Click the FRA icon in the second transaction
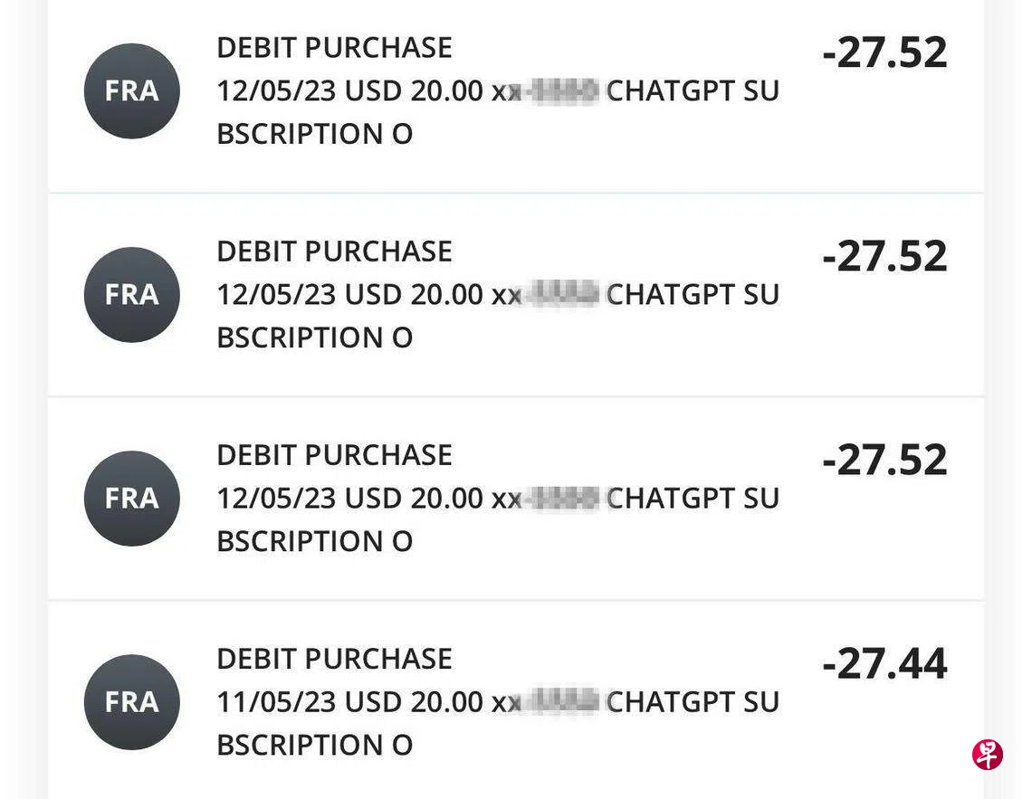Screen dimensions: 1032x799 coord(132,295)
